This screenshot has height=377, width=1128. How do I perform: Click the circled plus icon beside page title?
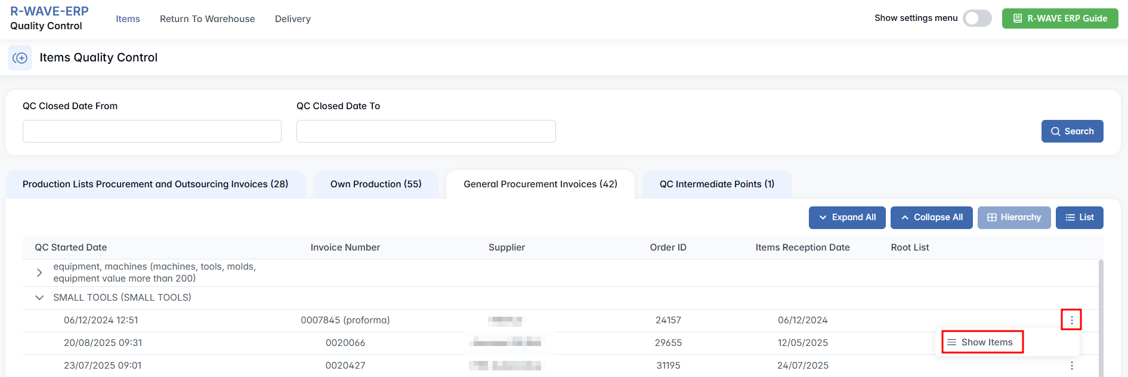20,58
